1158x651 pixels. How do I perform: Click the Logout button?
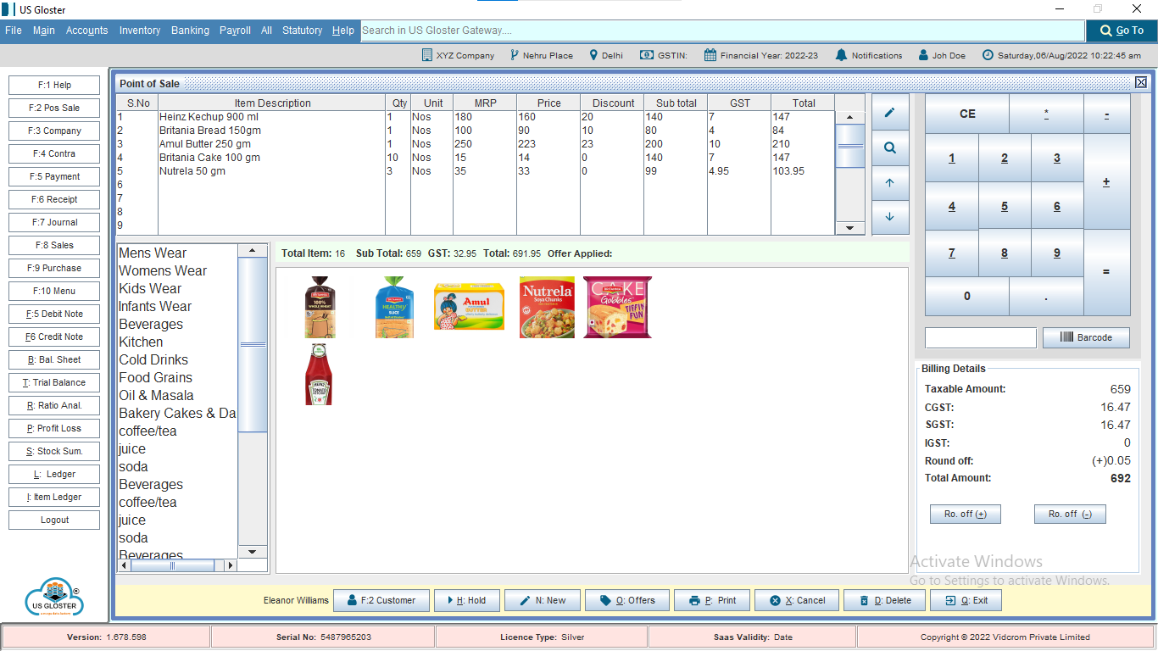click(54, 520)
